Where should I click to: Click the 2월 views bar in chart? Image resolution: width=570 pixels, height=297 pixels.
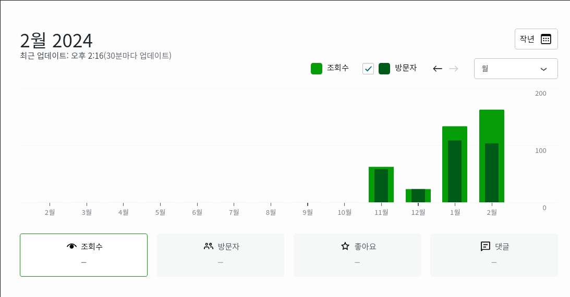492,125
